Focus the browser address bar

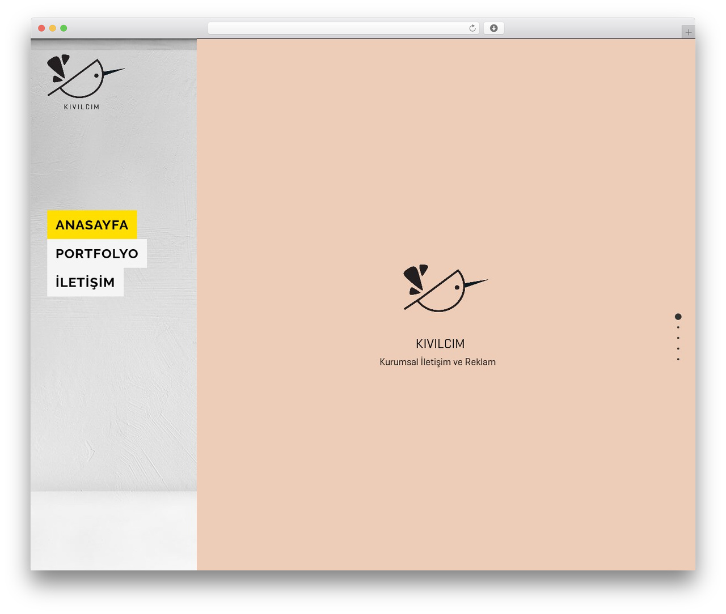[x=343, y=28]
